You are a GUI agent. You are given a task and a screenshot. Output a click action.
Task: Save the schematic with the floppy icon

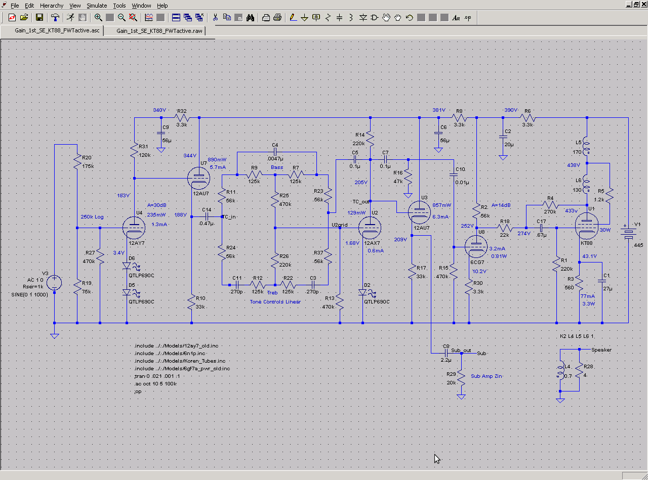tap(39, 18)
